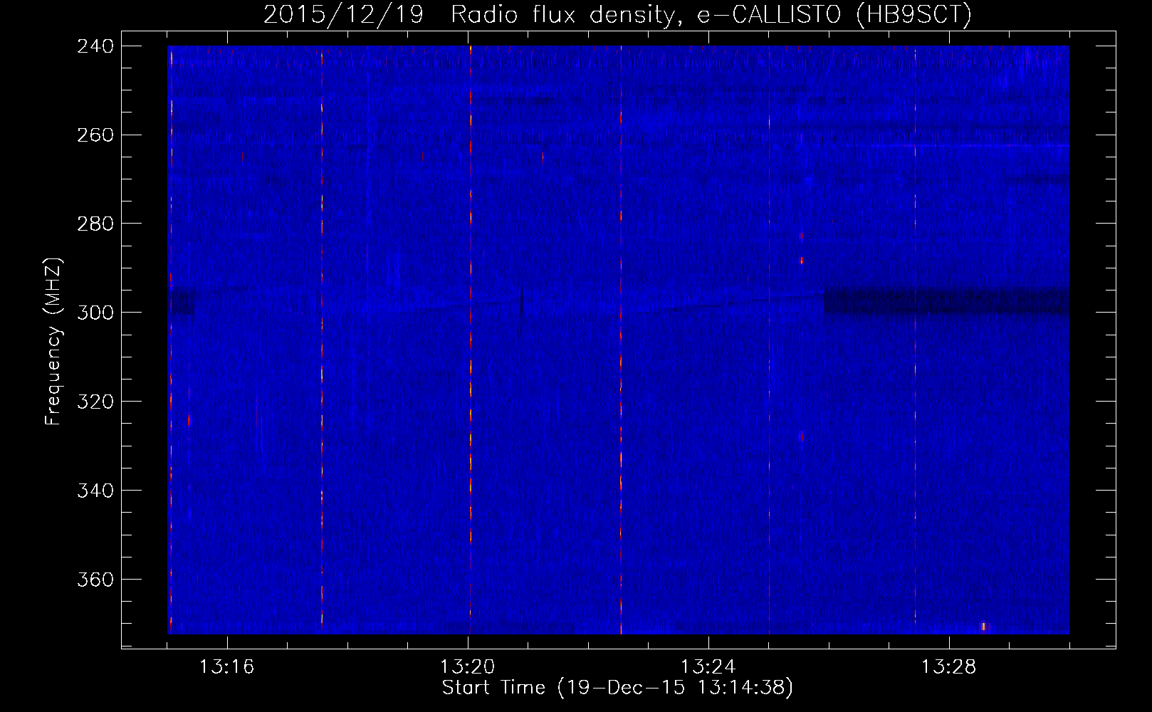Click the 13:24 time tick label
The height and width of the screenshot is (712, 1152).
pos(708,666)
